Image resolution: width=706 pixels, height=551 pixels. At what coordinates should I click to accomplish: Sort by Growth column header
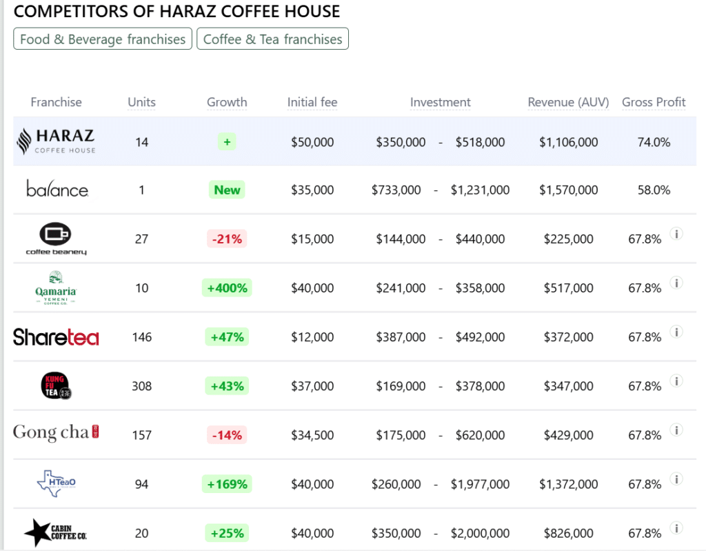click(227, 102)
